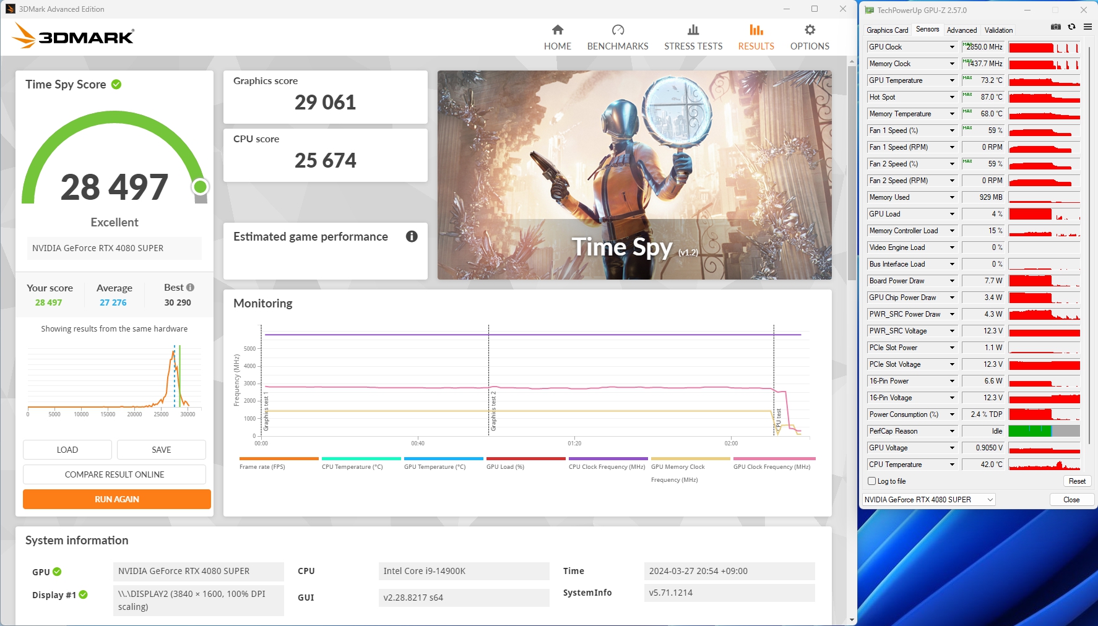Toggle CPU Clock Frequency legend swatch

(608, 458)
